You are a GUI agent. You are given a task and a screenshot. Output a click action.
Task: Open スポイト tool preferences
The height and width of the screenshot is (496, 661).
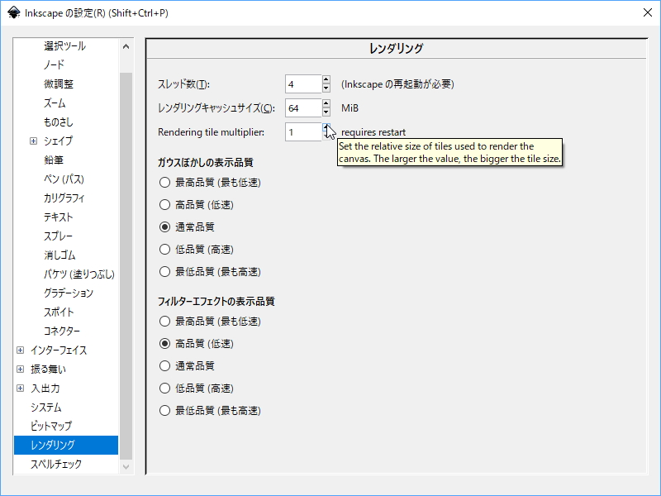pyautogui.click(x=59, y=312)
